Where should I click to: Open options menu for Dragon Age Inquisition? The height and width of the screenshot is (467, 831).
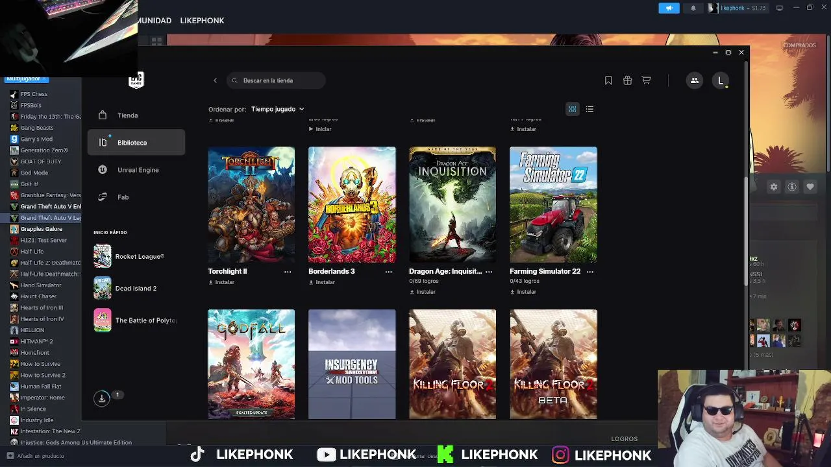489,272
